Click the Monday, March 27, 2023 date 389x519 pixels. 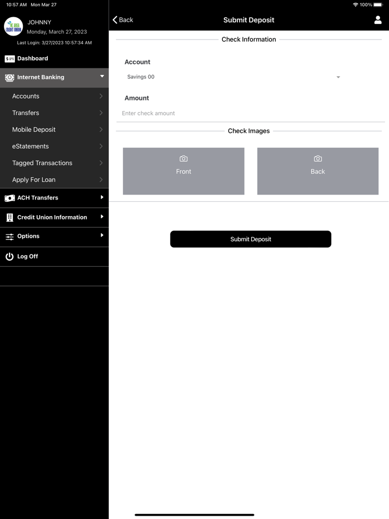pyautogui.click(x=57, y=32)
